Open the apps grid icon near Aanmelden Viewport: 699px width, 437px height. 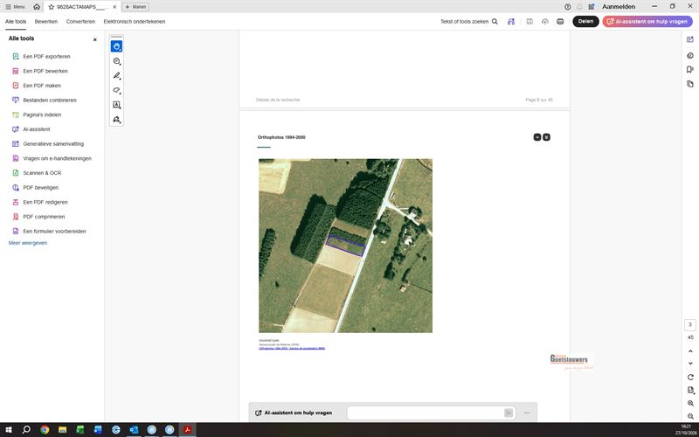[x=592, y=7]
